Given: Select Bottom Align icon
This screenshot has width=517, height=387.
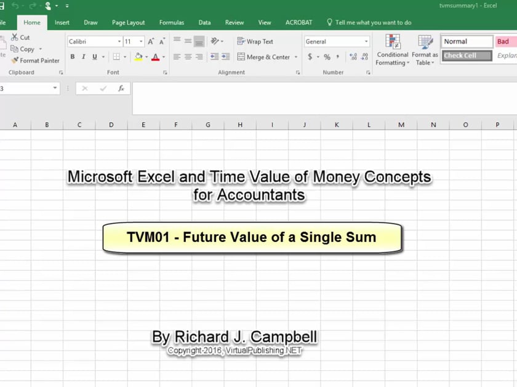Looking at the screenshot, I should click(x=199, y=41).
